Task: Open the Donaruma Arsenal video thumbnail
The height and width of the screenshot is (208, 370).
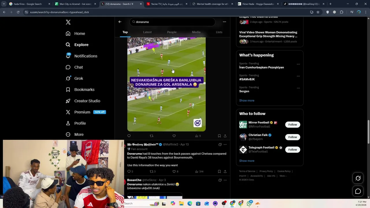Action: (166, 84)
